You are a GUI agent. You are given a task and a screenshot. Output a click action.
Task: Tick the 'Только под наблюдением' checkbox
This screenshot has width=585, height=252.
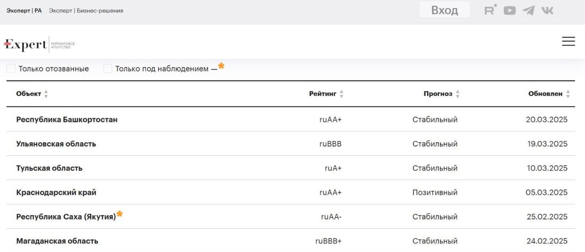click(x=107, y=69)
